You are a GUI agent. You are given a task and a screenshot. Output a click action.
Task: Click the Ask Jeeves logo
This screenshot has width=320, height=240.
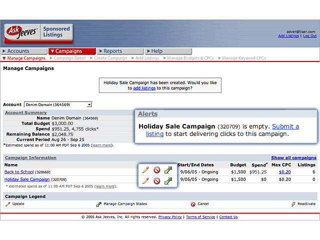(x=22, y=32)
